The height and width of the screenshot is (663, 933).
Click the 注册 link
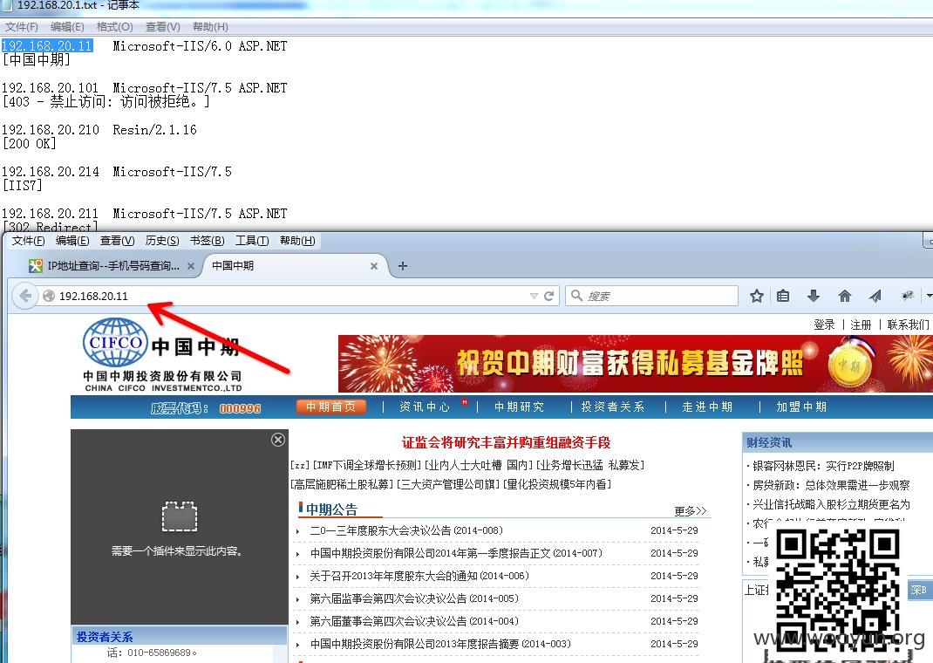click(x=861, y=325)
